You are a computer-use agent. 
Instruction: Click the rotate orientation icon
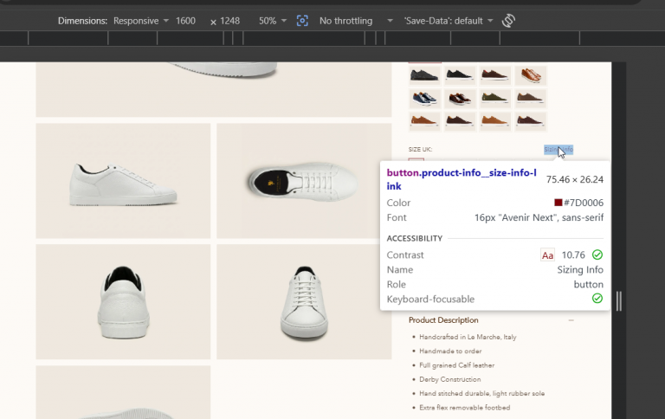pyautogui.click(x=508, y=21)
